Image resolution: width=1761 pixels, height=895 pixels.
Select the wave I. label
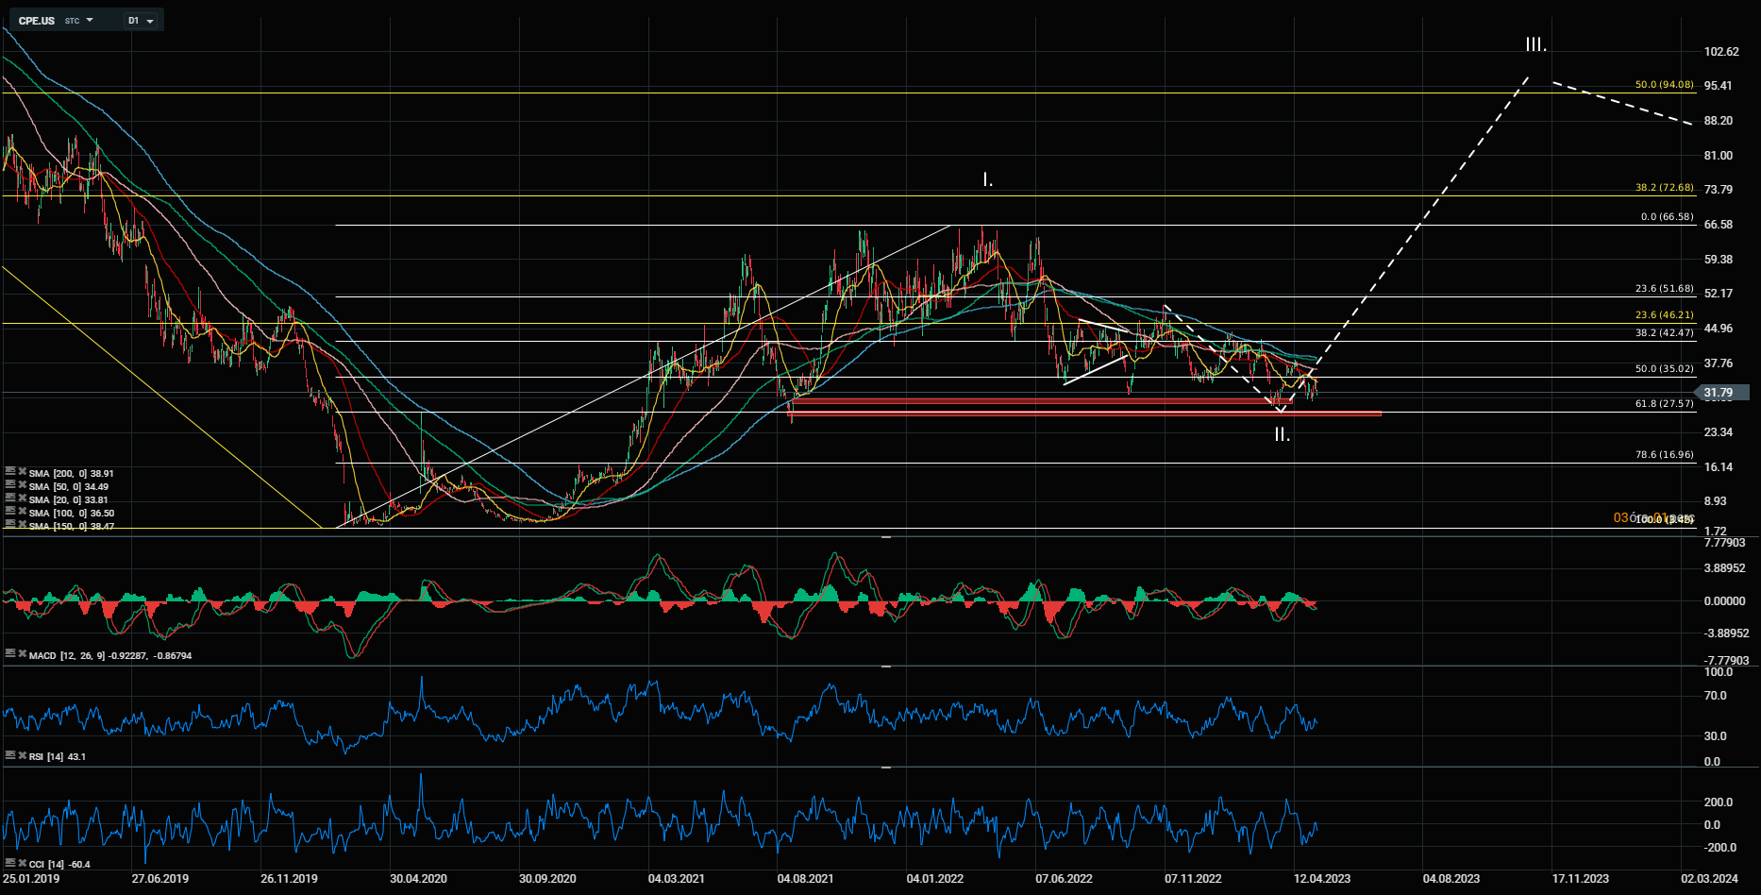pos(987,179)
